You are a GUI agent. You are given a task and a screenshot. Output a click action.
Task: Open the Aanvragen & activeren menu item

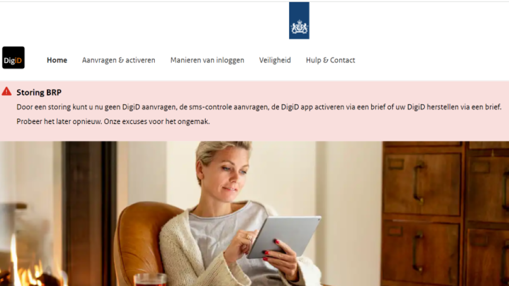coord(118,60)
